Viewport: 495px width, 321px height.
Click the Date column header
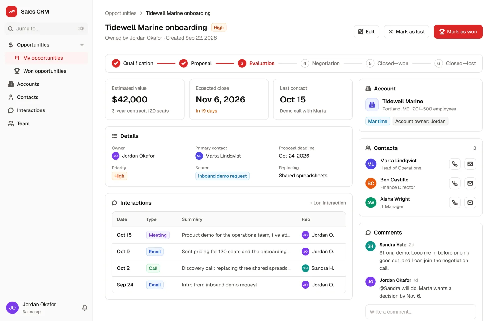click(x=122, y=219)
